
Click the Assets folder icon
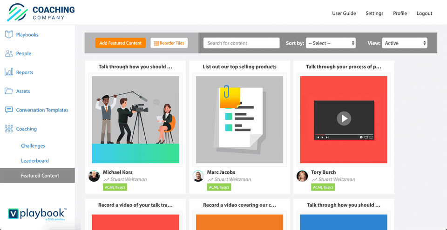pos(9,91)
